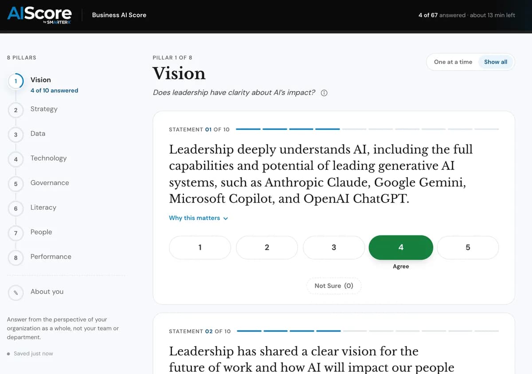Open the About you section

[47, 292]
